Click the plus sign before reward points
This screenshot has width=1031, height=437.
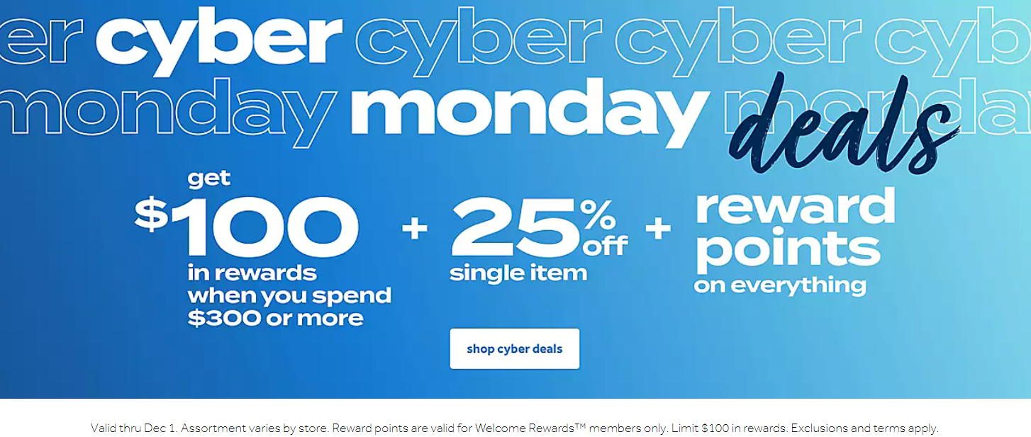tap(658, 229)
